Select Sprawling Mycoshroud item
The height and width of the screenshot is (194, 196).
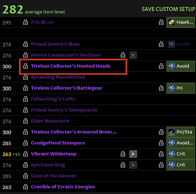pos(58,77)
